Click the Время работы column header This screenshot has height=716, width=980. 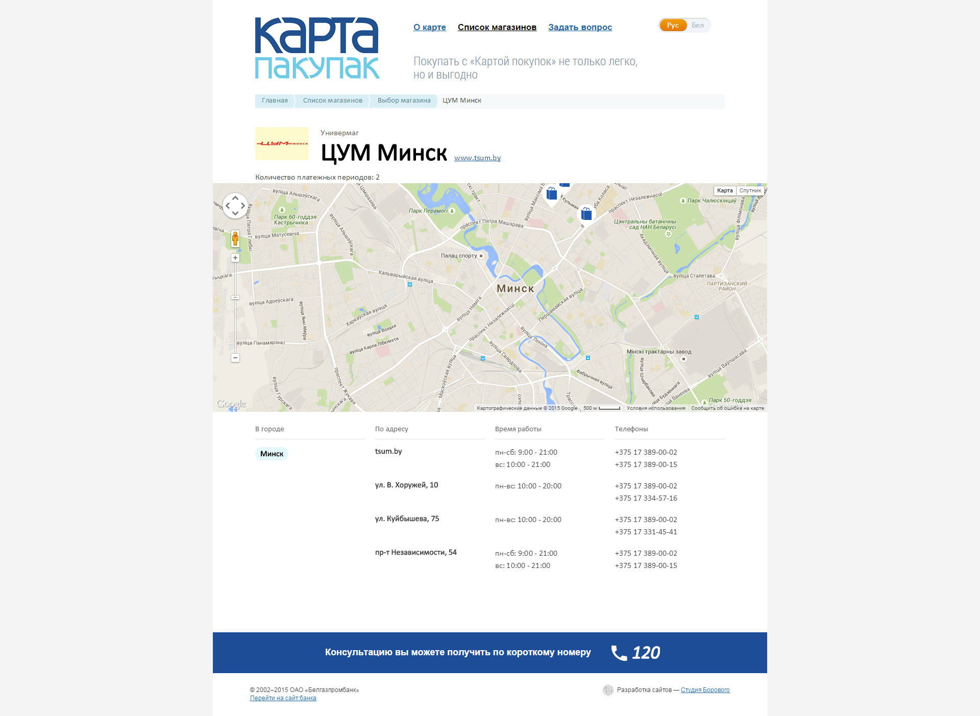(518, 429)
